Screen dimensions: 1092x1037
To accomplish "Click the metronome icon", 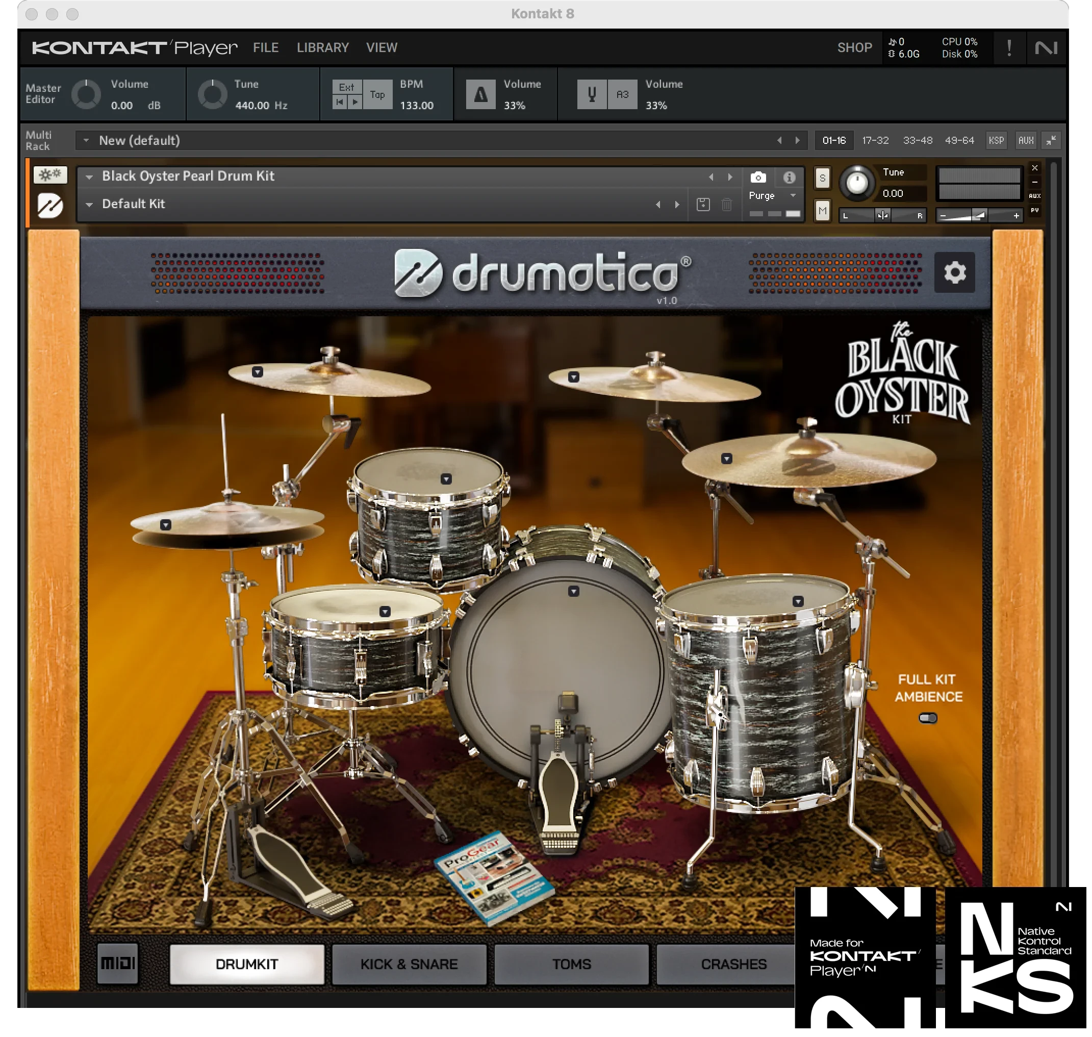I will [480, 94].
